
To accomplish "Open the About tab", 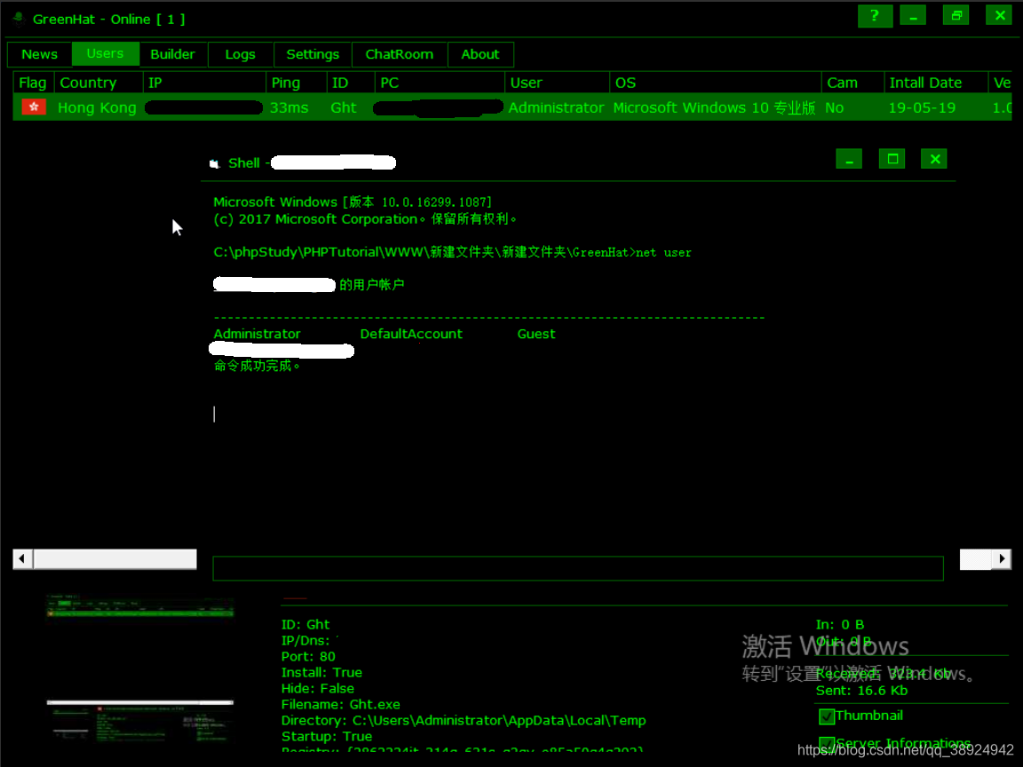I will coord(480,55).
